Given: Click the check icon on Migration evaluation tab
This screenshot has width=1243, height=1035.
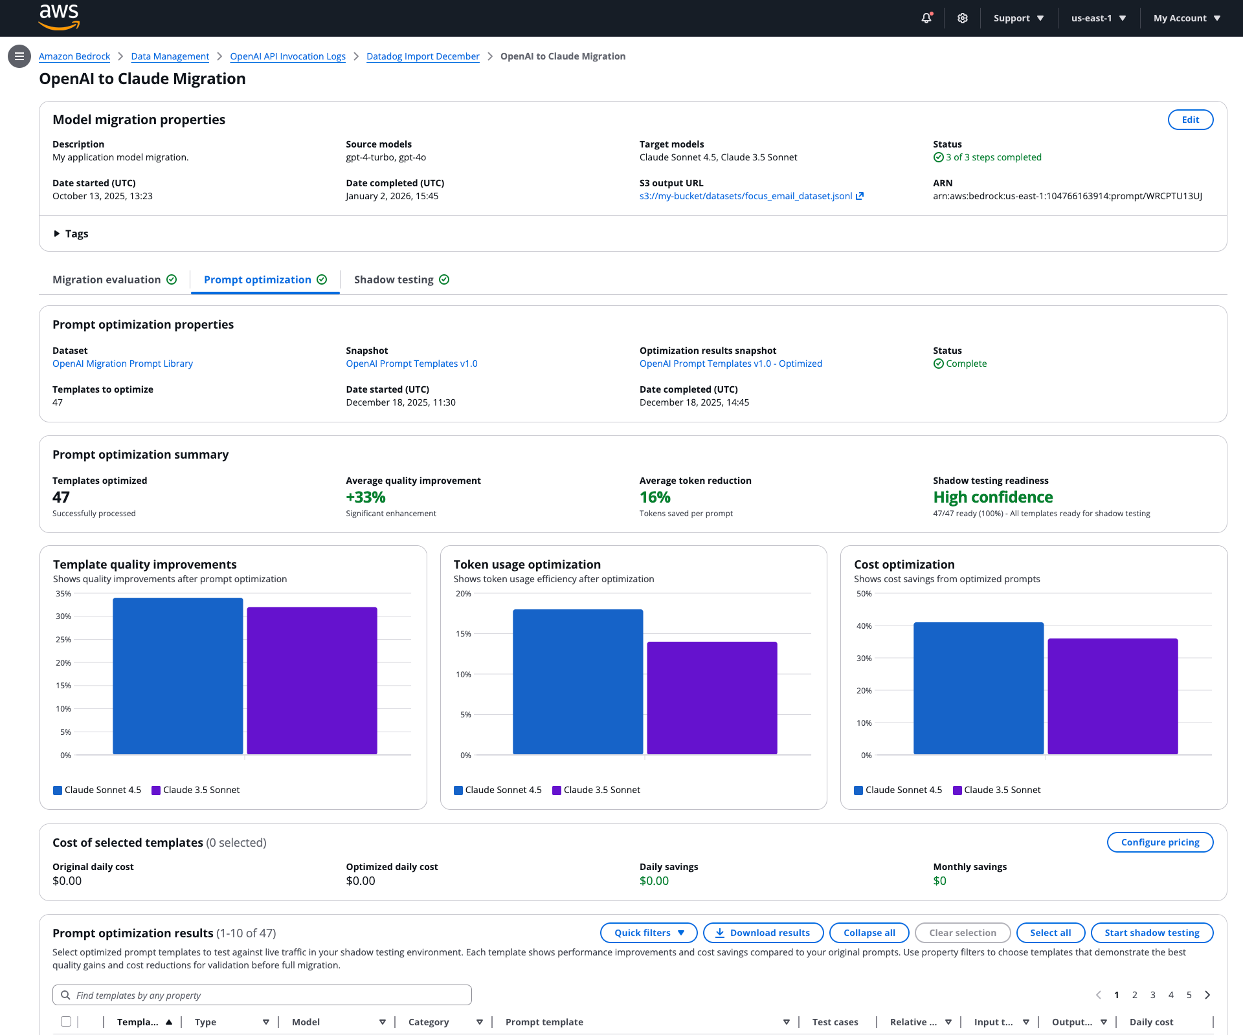Looking at the screenshot, I should (x=172, y=279).
